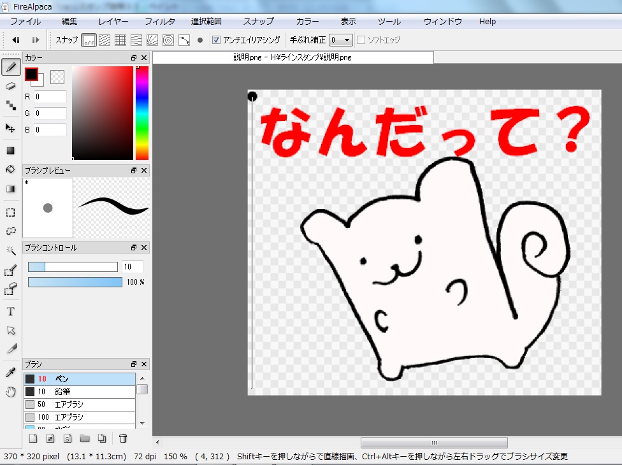Viewport: 622px width, 465px height.
Task: Select the Eraser tool
Action: (x=11, y=85)
